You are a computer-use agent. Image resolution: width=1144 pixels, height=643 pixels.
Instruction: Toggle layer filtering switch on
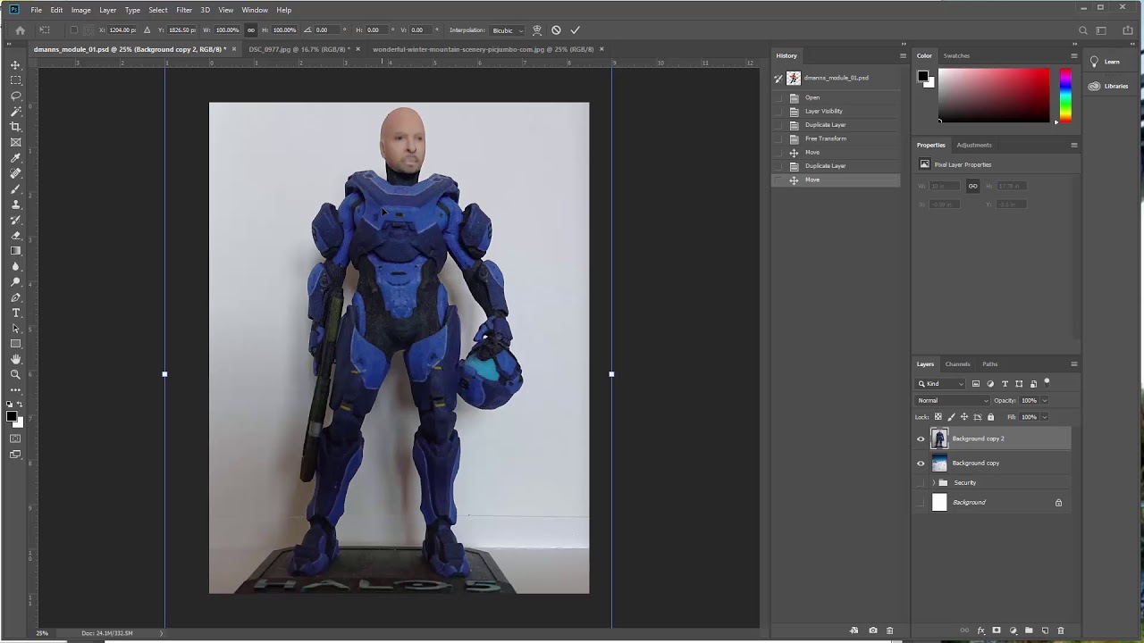coord(1047,383)
